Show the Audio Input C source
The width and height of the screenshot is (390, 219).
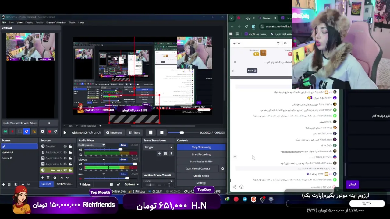point(65,152)
